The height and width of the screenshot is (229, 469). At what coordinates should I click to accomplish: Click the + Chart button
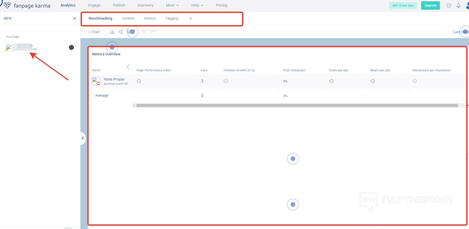click(94, 32)
